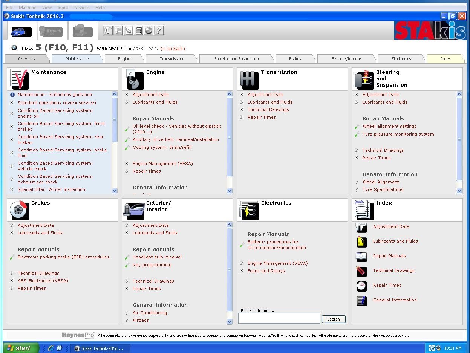
Task: Click the globe language toolbar icon
Action: click(x=149, y=31)
